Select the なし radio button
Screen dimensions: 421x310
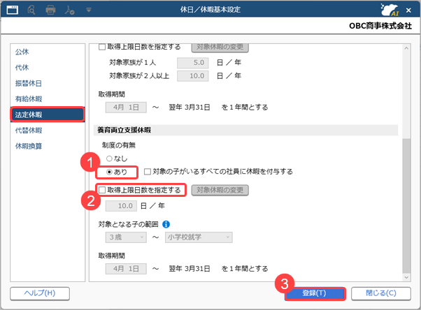[109, 158]
